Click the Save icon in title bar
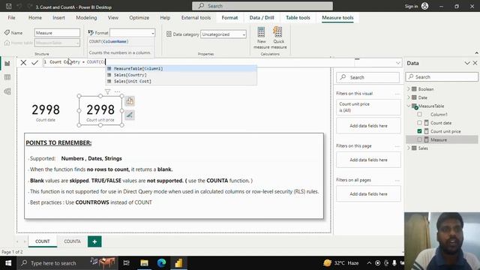 pyautogui.click(x=8, y=6)
